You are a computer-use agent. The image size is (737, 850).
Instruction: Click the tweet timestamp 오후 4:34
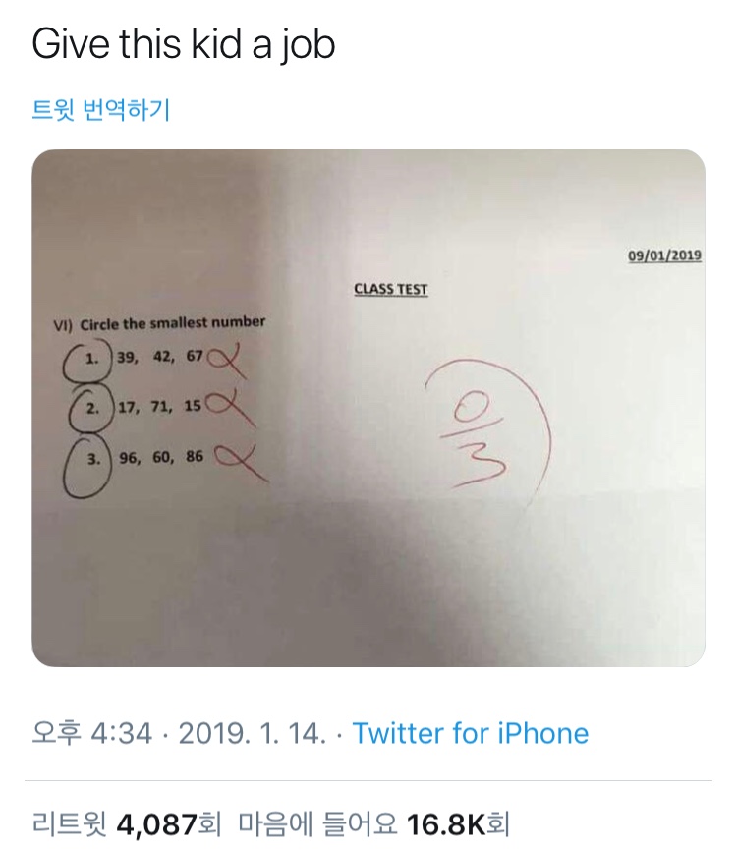point(93,733)
